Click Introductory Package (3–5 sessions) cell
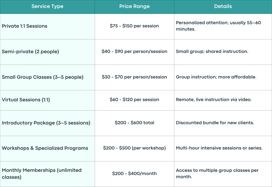Screen dimensions: 272x187 (x=47, y=123)
